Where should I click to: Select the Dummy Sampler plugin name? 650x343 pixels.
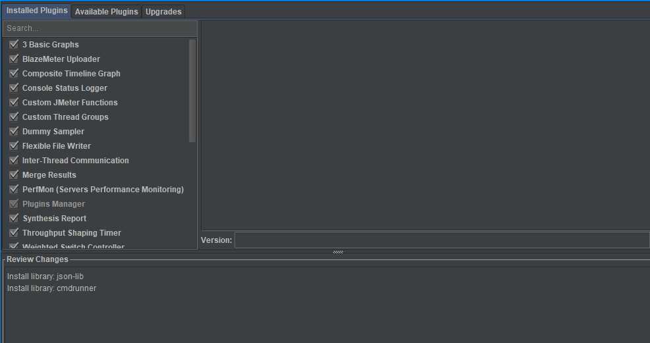[53, 131]
